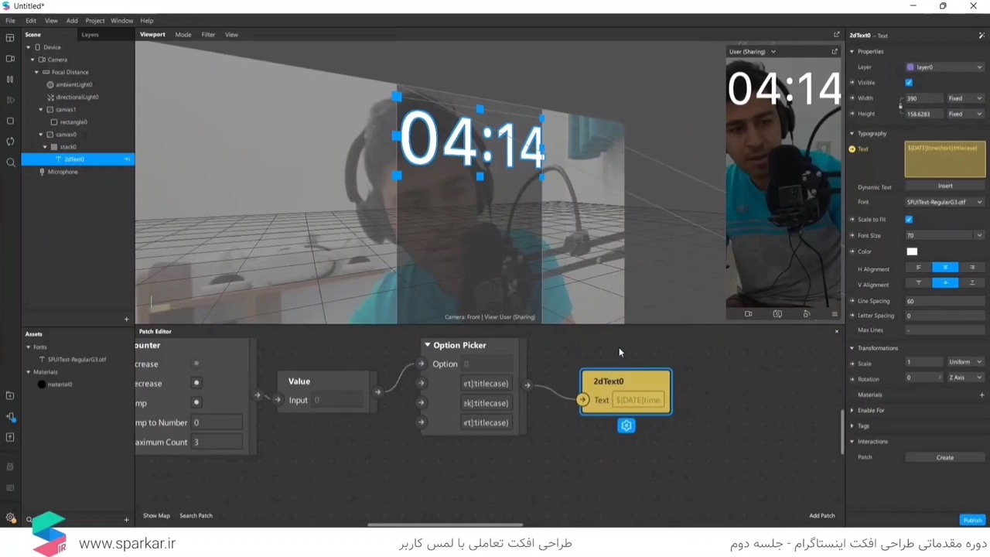Open the search magnifier in left toolbar
The image size is (990, 557).
[x=10, y=162]
